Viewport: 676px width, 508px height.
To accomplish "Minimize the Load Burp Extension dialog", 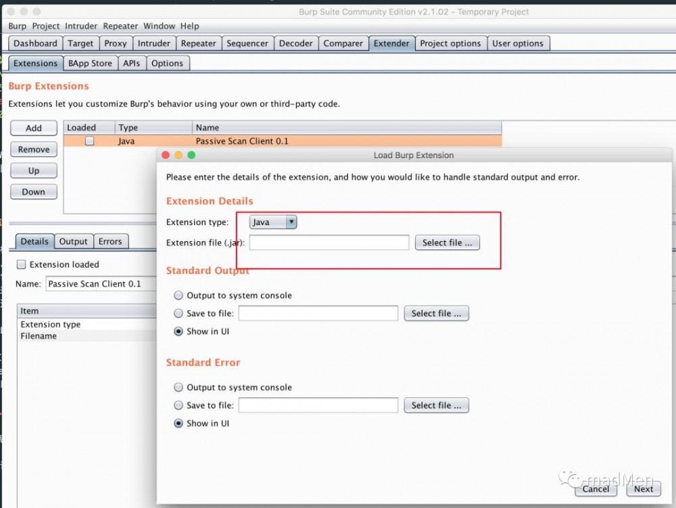I will coord(178,155).
